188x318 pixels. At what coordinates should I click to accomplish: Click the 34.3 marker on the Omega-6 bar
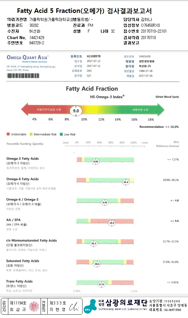(x=126, y=182)
